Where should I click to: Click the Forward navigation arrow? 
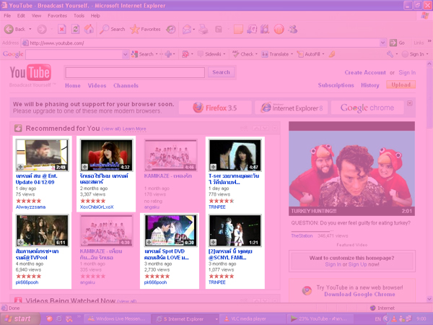42,30
